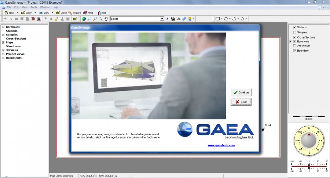Image resolution: width=330 pixels, height=178 pixels.
Task: Expand the Documents tree node
Action: pyautogui.click(x=3, y=58)
